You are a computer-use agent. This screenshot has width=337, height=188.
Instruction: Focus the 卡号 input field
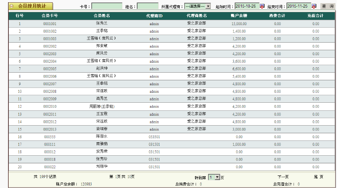pos(107,6)
